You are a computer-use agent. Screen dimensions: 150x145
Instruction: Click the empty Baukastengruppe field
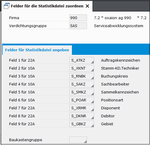pyautogui.click(x=78, y=140)
